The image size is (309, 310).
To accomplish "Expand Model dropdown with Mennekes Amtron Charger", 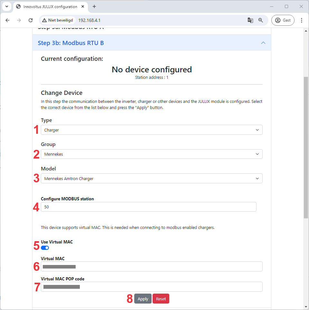I will point(152,178).
